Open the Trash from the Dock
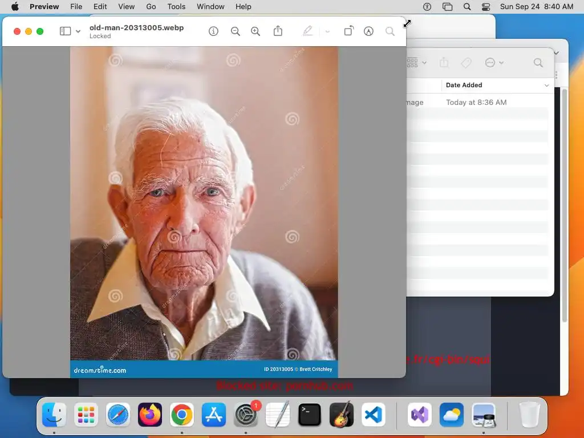Screen dimensions: 584x438 point(529,415)
